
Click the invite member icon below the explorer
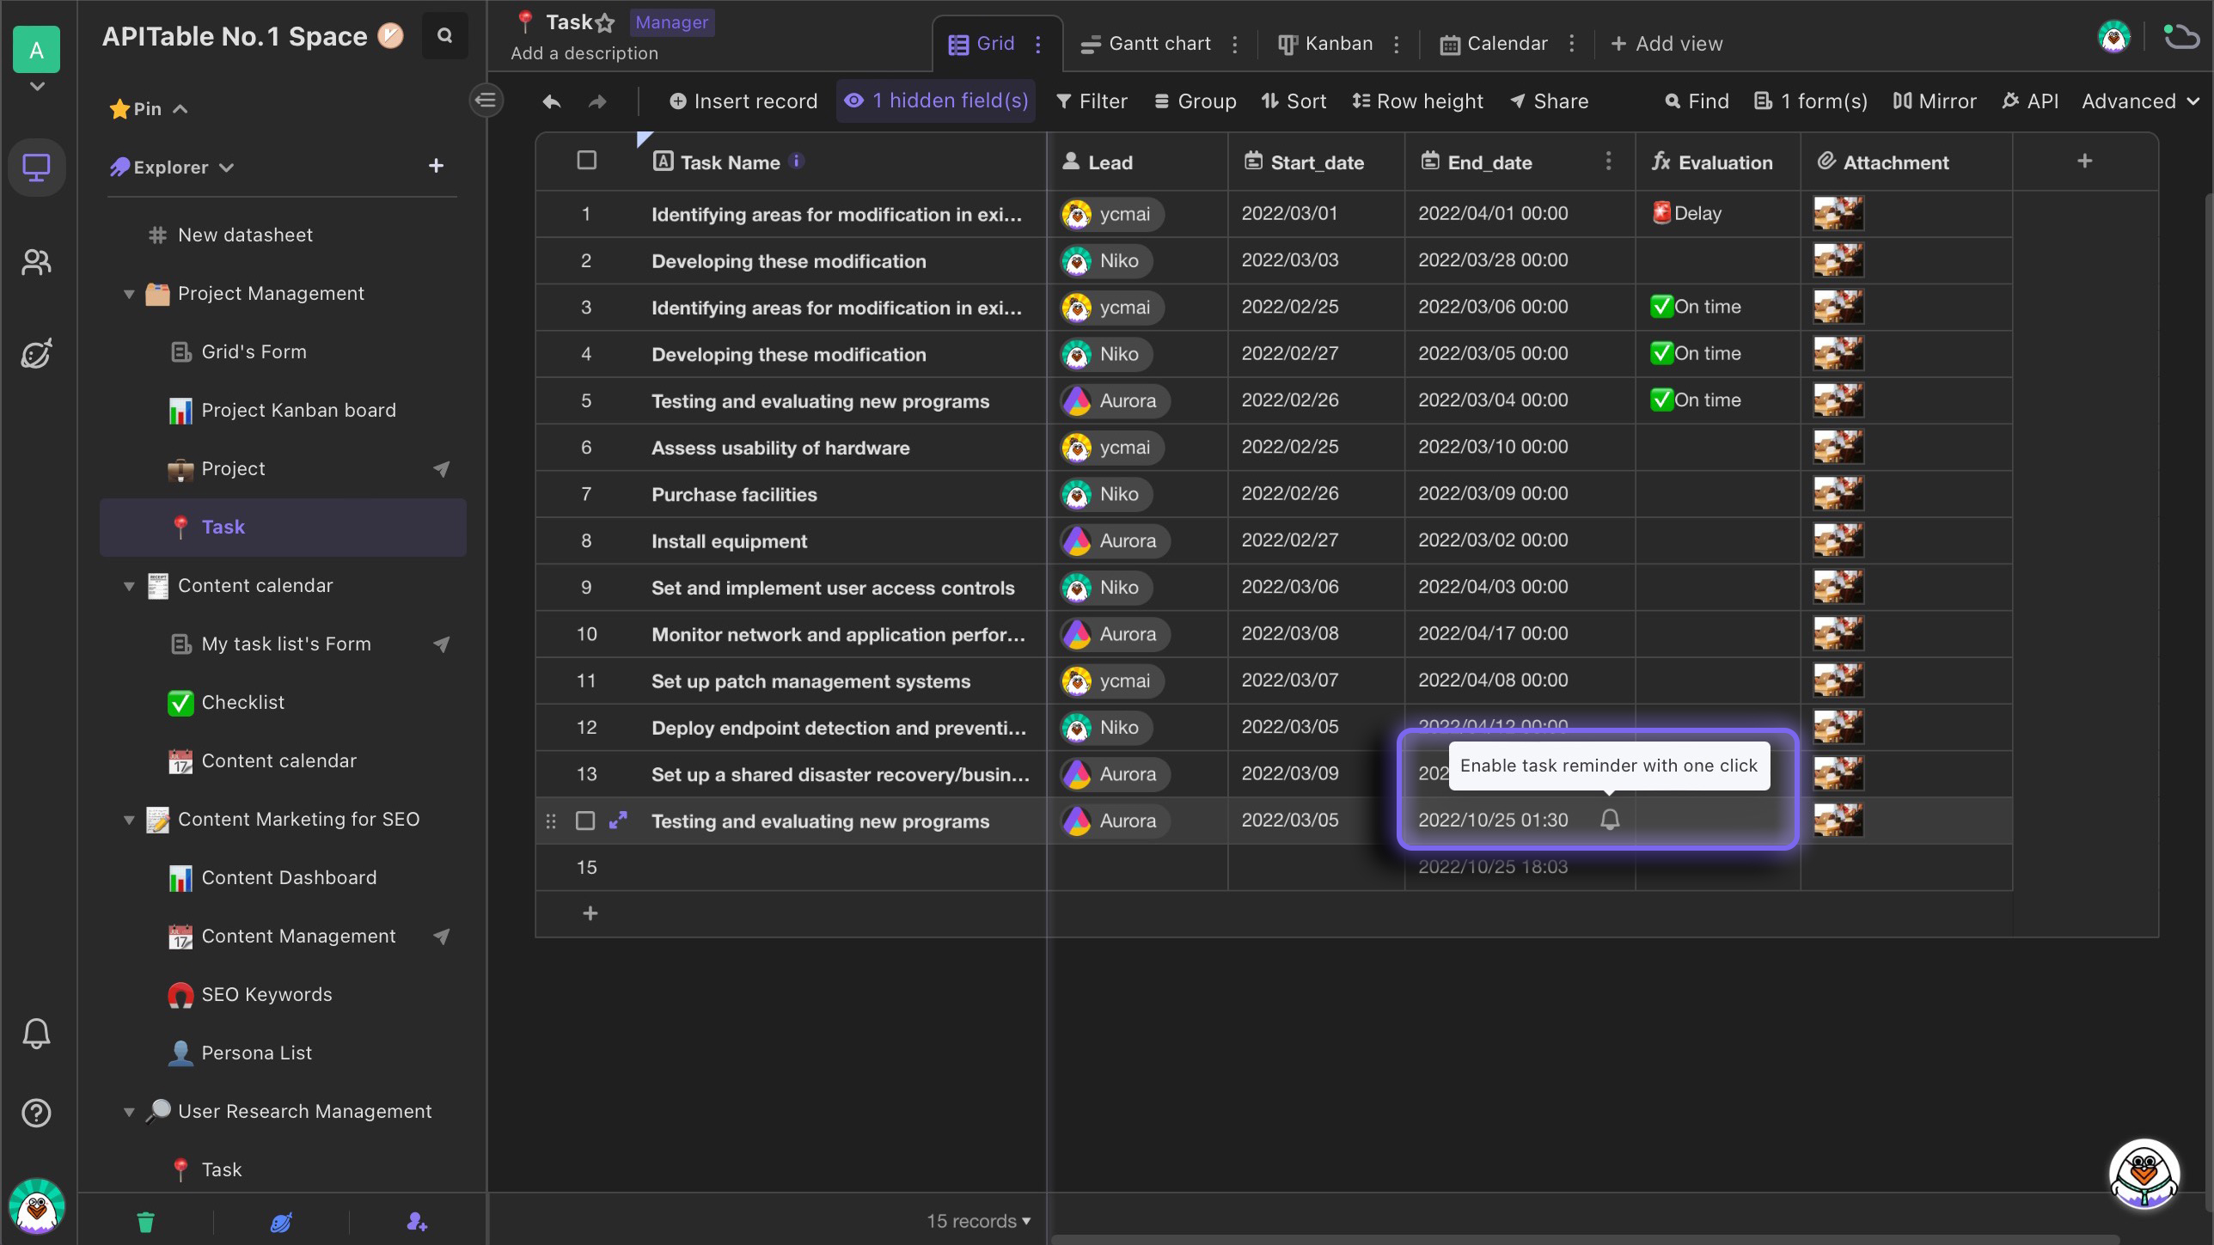tap(417, 1222)
